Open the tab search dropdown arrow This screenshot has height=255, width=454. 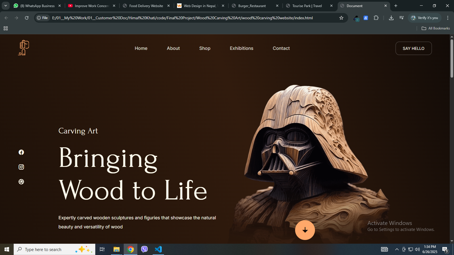(6, 6)
